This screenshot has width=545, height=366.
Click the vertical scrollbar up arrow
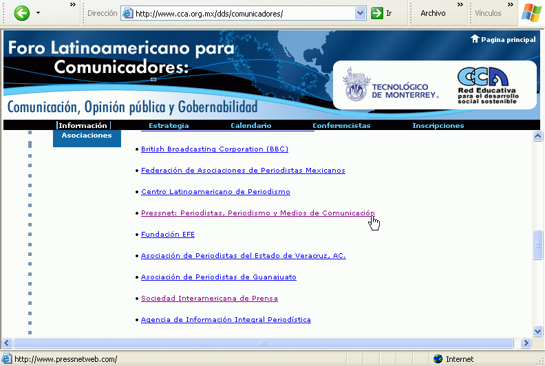(537, 136)
